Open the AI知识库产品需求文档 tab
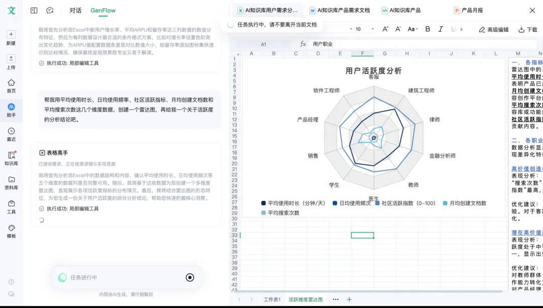 [339, 11]
